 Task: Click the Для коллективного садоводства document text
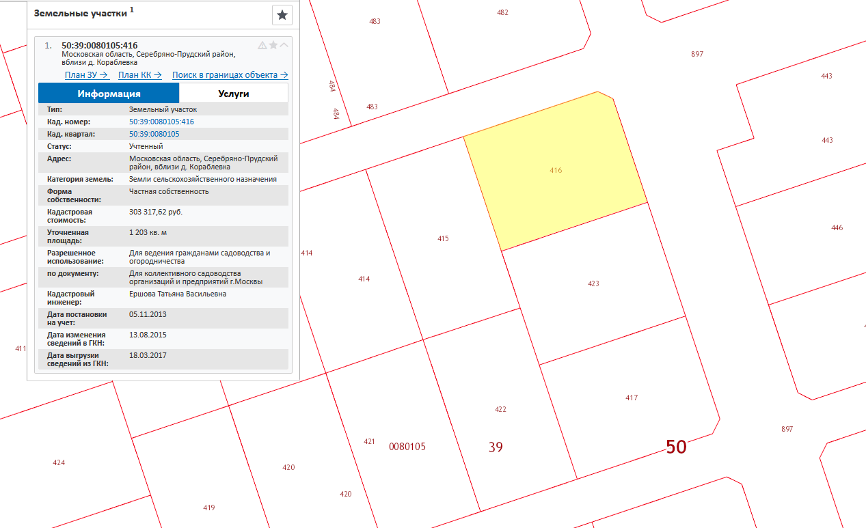[196, 277]
